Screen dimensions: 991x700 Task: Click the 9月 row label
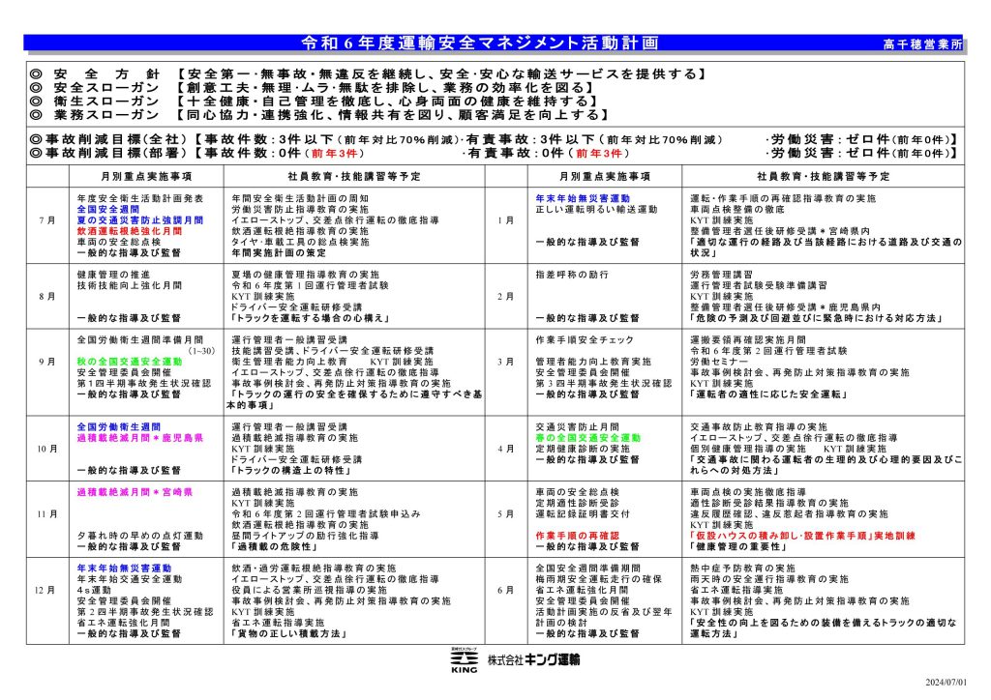pyautogui.click(x=47, y=362)
